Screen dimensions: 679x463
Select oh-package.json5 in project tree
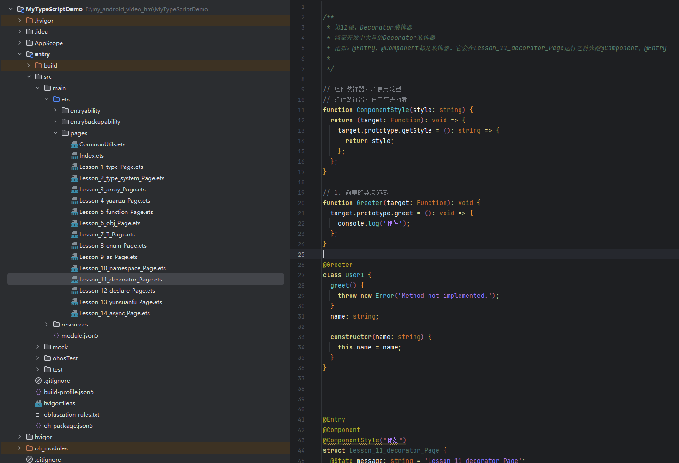(68, 425)
